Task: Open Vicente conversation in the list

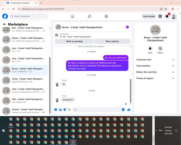Action: coord(25,111)
